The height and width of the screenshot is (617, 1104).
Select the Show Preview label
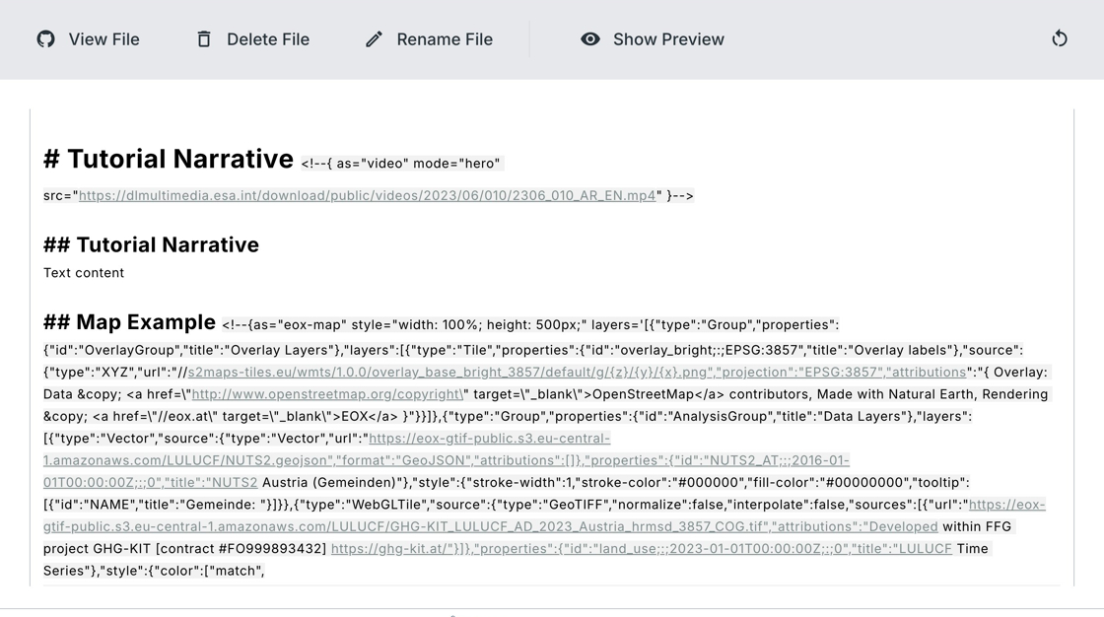tap(668, 39)
